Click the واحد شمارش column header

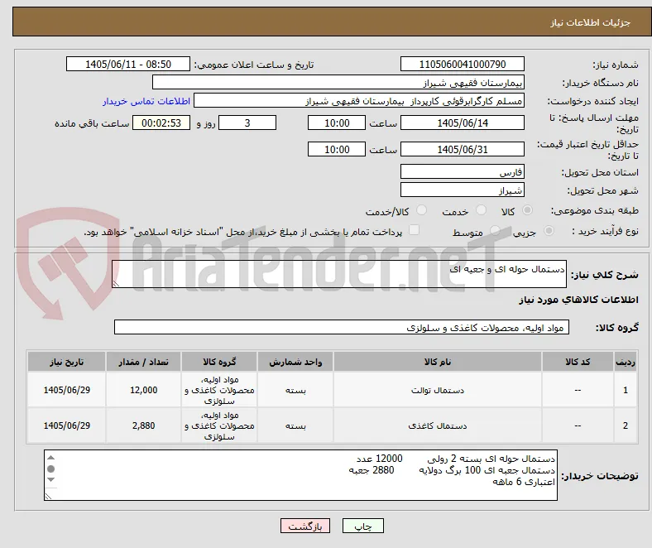click(295, 362)
